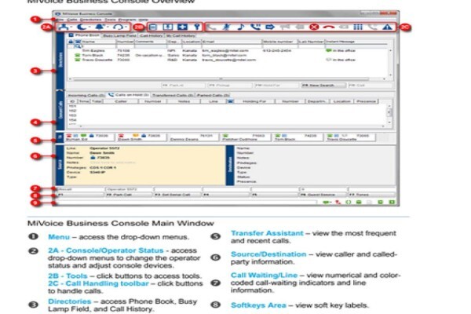Click the red handset release icon

point(329,27)
